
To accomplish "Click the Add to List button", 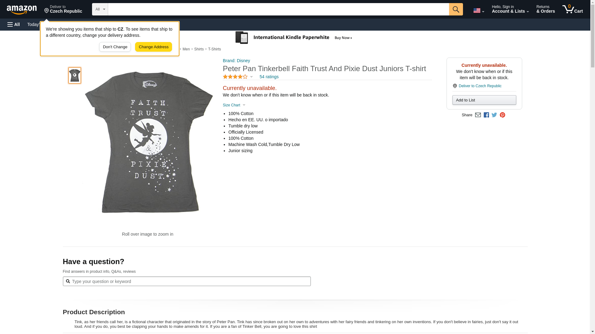I will [484, 100].
